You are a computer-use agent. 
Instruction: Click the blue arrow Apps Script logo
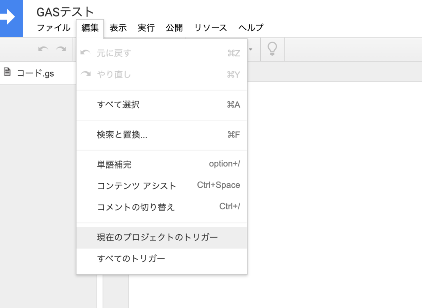[x=11, y=18]
